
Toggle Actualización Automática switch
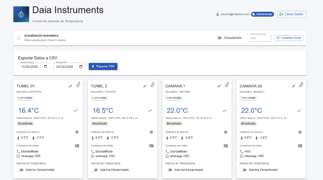pos(218,38)
